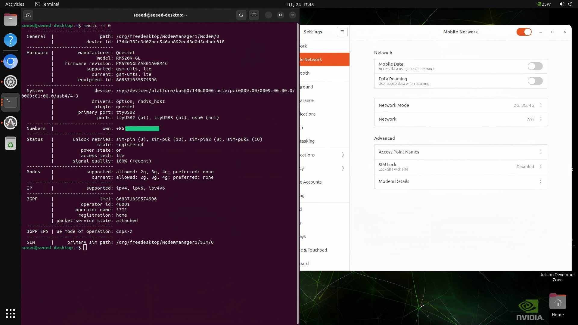Launch Chromium browser from the dock

pos(11,62)
